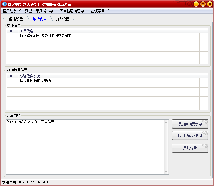Click the app icon in title bar

click(x=4, y=4)
